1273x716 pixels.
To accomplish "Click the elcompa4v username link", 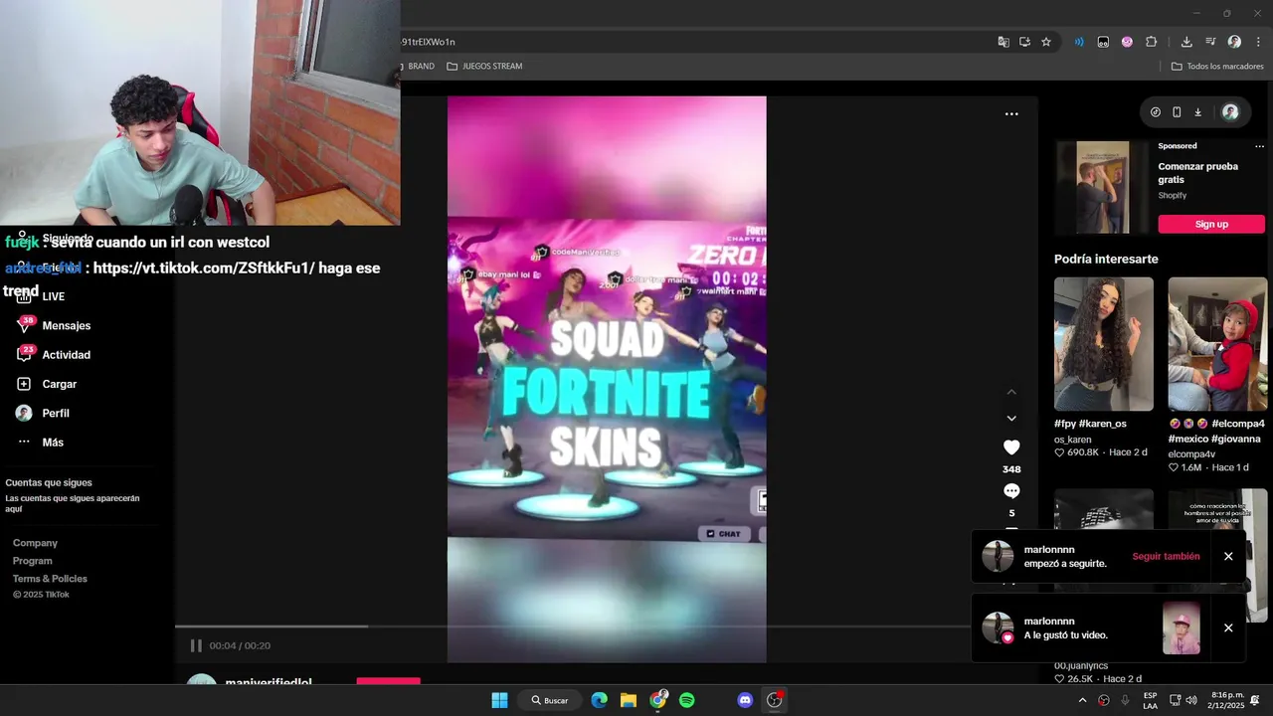I will [x=1191, y=454].
